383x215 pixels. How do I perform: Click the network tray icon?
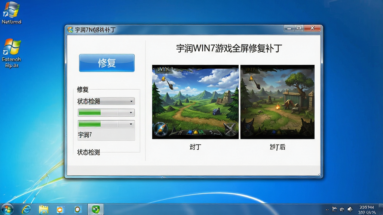342,209
